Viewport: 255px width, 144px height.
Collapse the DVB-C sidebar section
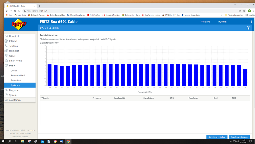point(12,66)
